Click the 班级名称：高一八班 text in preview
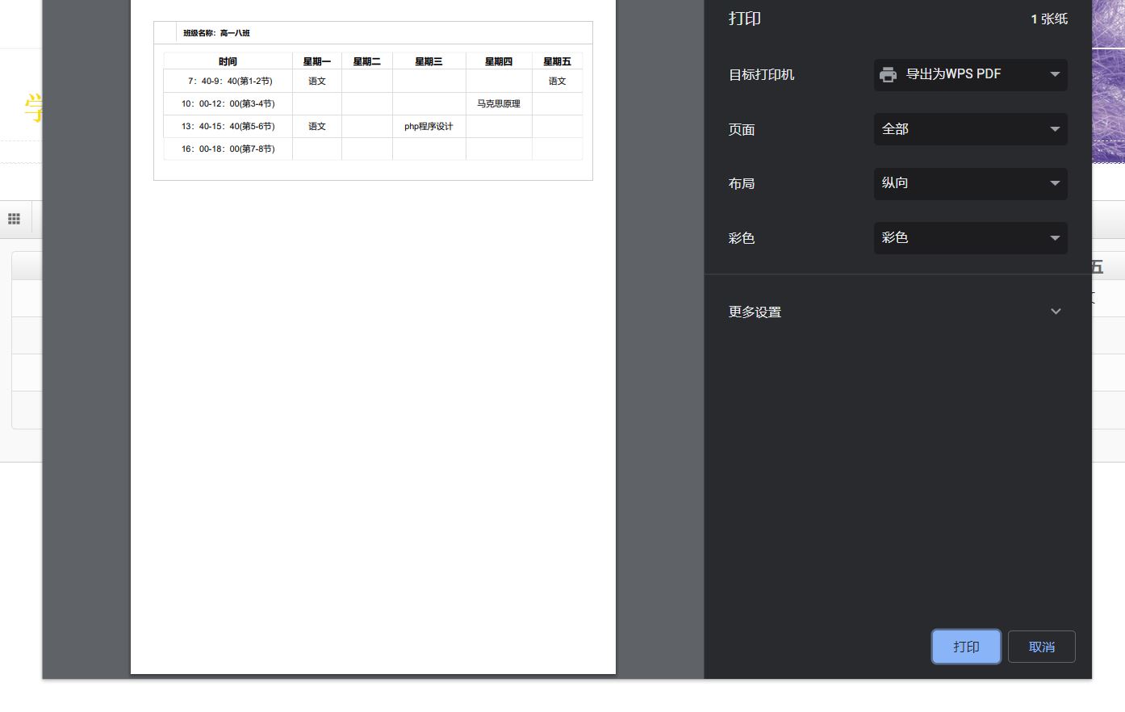The image size is (1125, 712). [216, 33]
